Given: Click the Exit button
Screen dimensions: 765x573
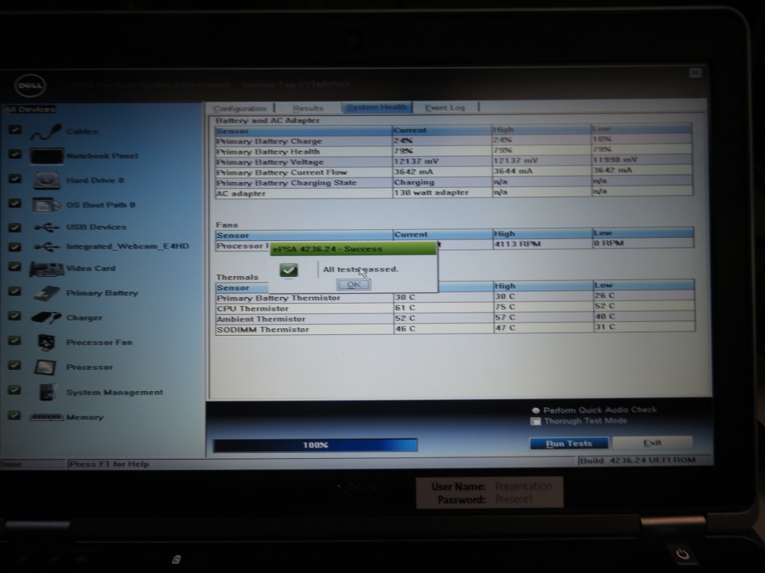Looking at the screenshot, I should pos(652,442).
